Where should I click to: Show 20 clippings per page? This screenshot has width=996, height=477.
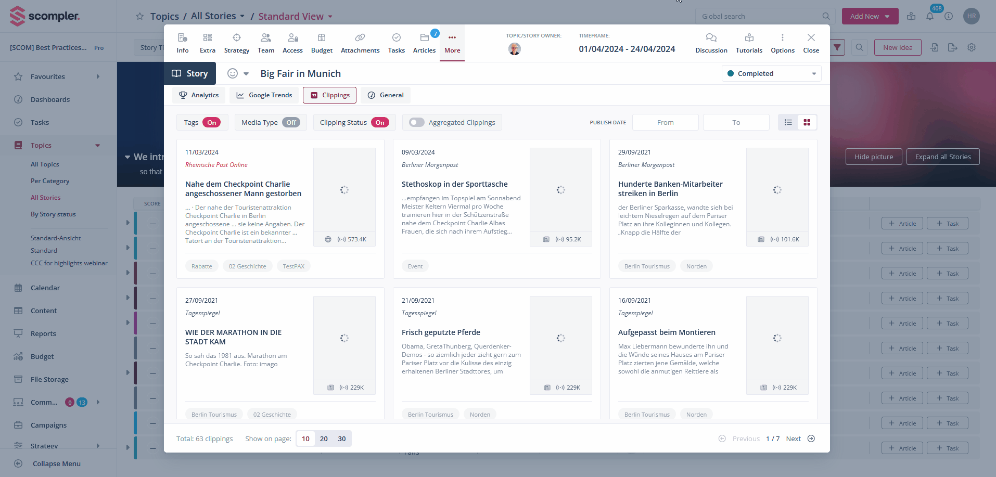pyautogui.click(x=324, y=439)
